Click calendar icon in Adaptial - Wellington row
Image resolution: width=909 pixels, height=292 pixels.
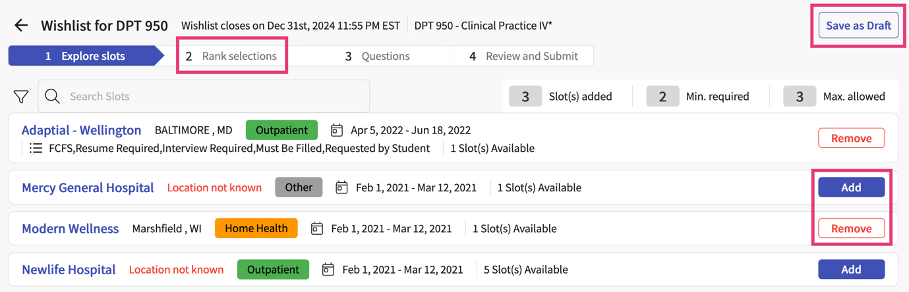pos(337,130)
